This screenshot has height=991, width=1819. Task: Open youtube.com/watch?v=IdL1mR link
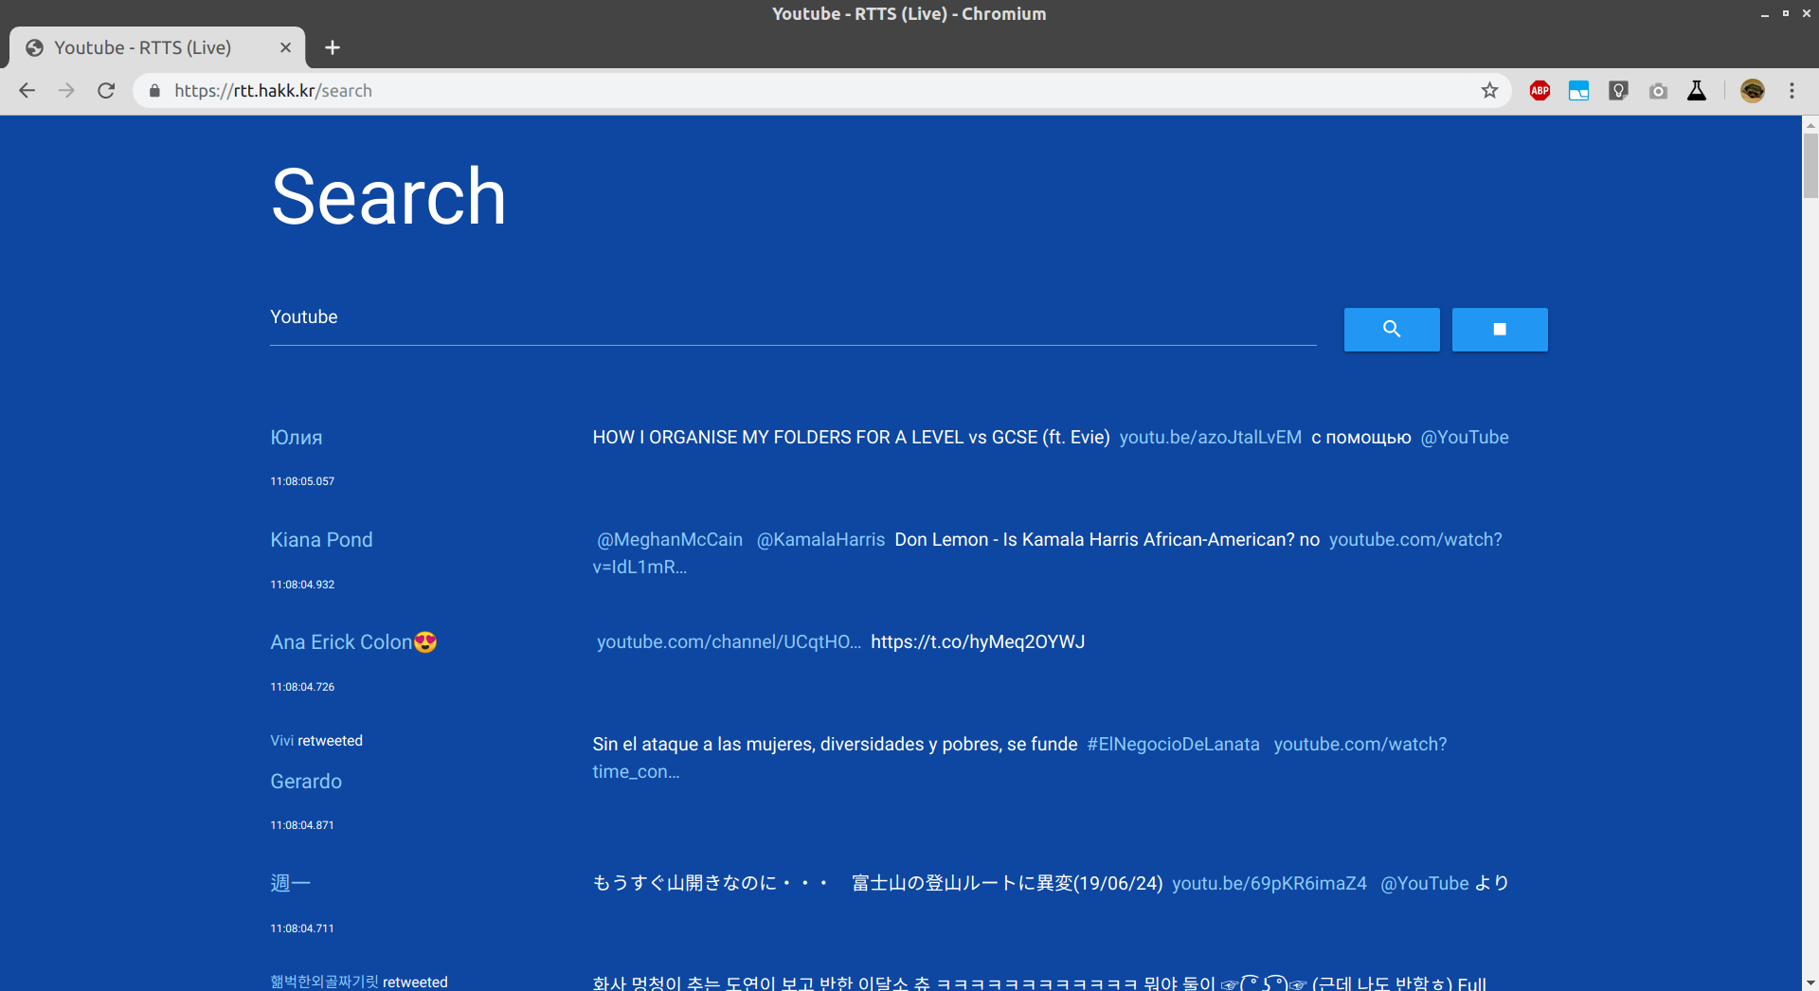tap(1415, 540)
